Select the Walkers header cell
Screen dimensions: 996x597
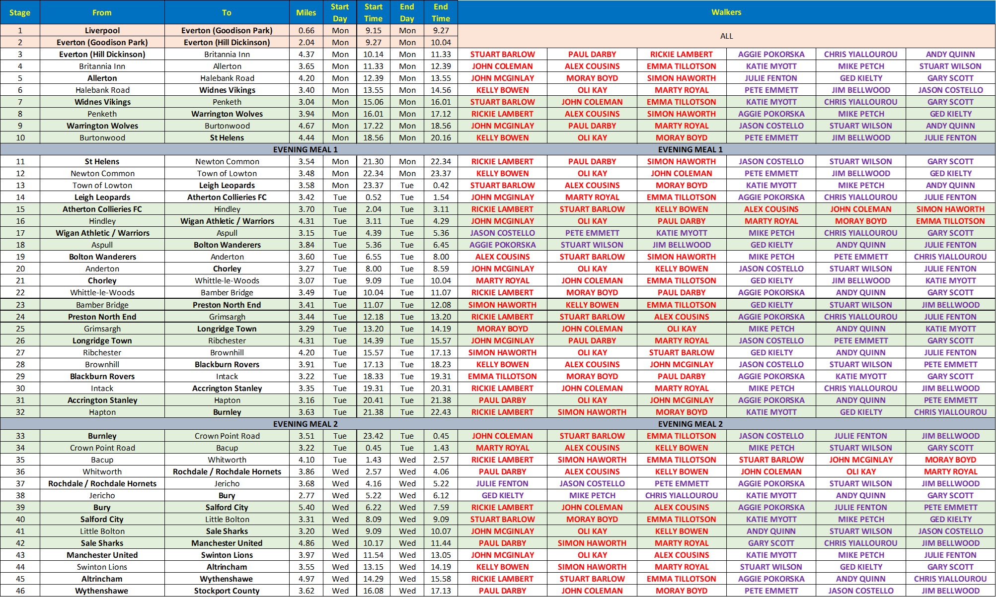(x=726, y=12)
